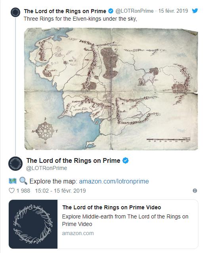206x253 pixels.
Task: Click the small profile avatar at top
Action: (x=15, y=12)
